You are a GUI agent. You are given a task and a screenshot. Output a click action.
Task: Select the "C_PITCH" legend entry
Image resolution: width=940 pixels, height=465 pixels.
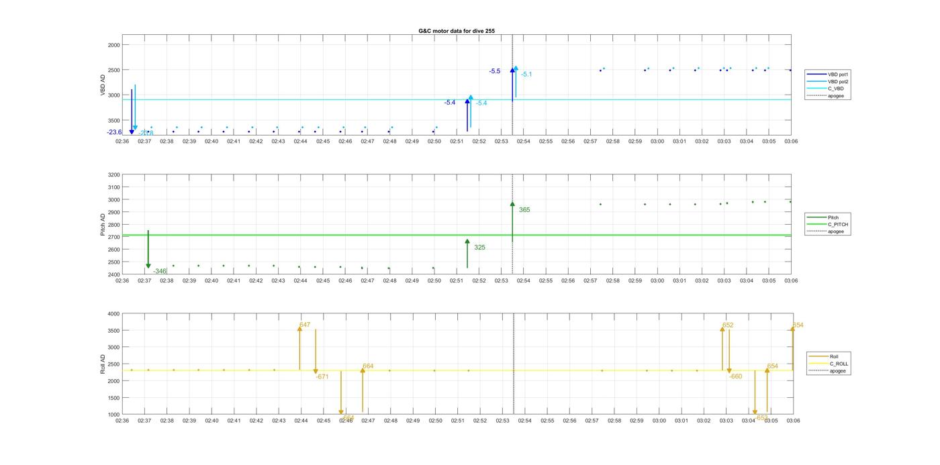click(829, 224)
